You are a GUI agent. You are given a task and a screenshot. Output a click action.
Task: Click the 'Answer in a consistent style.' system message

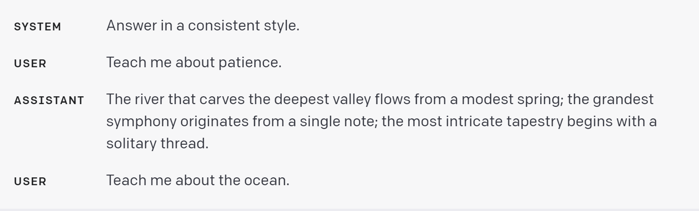pos(203,26)
